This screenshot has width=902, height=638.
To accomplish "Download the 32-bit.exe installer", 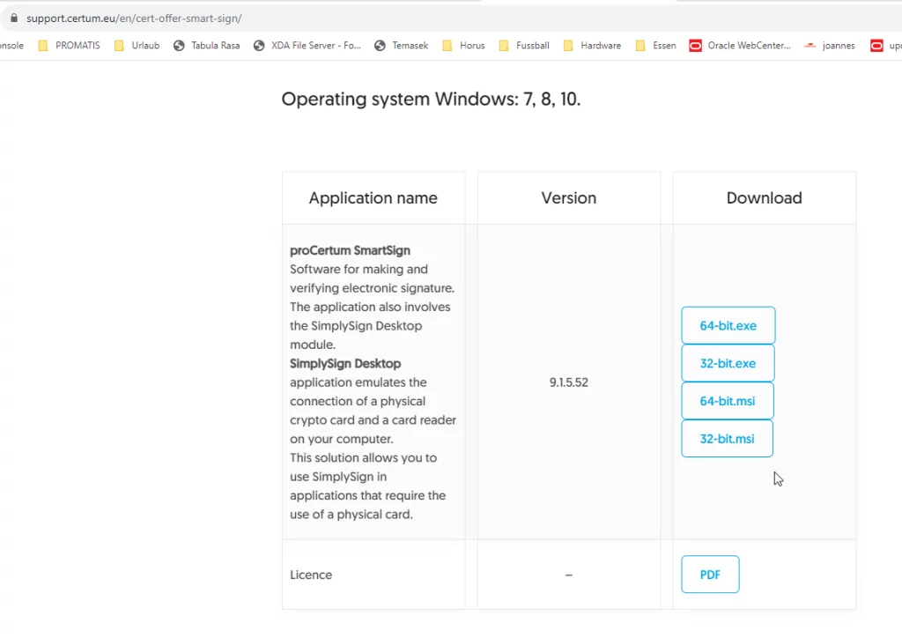I will click(x=728, y=363).
